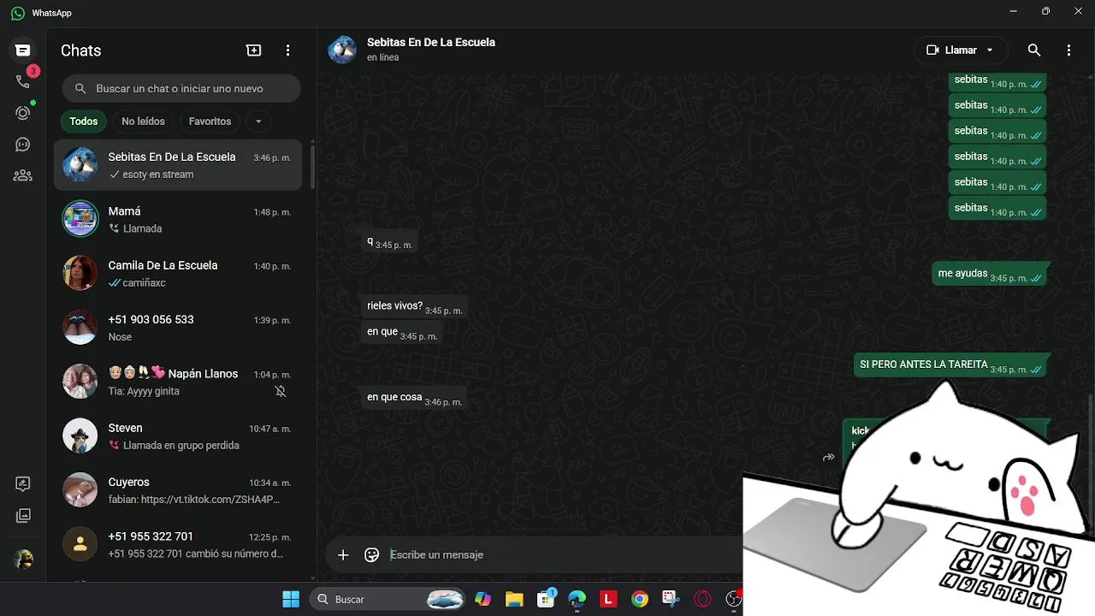Viewport: 1095px width, 616px height.
Task: Expand the filter list dropdown arrow
Action: 258,121
